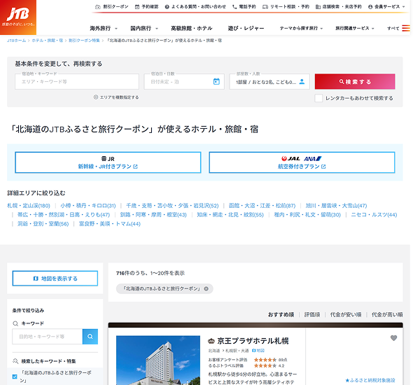Click ★ふるさと納税対象施設 link
Viewport: 413px width, 385px height.
tap(370, 380)
